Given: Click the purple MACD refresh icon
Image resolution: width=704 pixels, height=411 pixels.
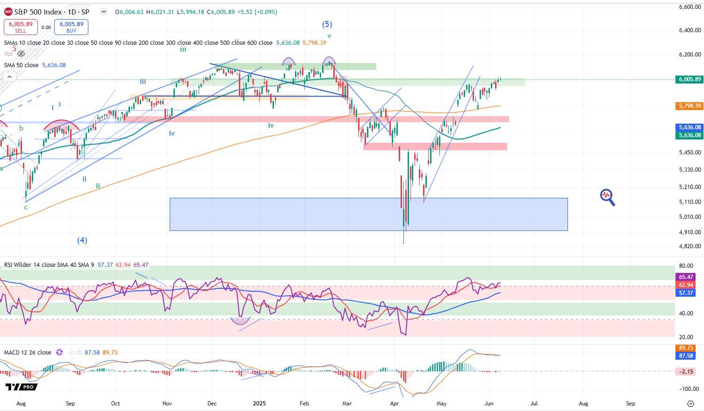Looking at the screenshot, I should [x=59, y=353].
